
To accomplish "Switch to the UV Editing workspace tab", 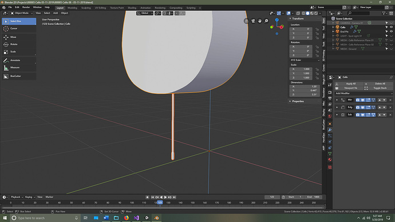I will click(100, 8).
